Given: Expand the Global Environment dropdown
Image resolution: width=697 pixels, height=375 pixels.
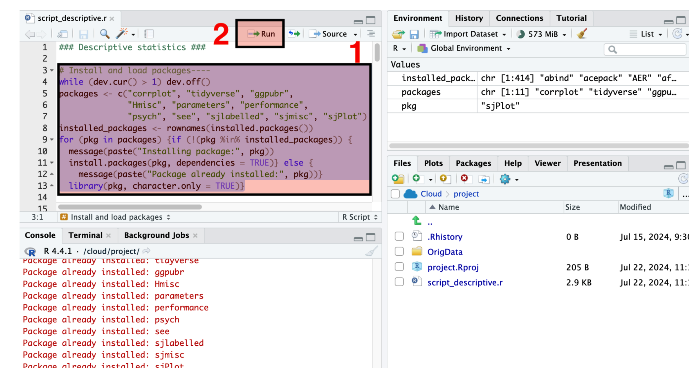Looking at the screenshot, I should [x=466, y=48].
